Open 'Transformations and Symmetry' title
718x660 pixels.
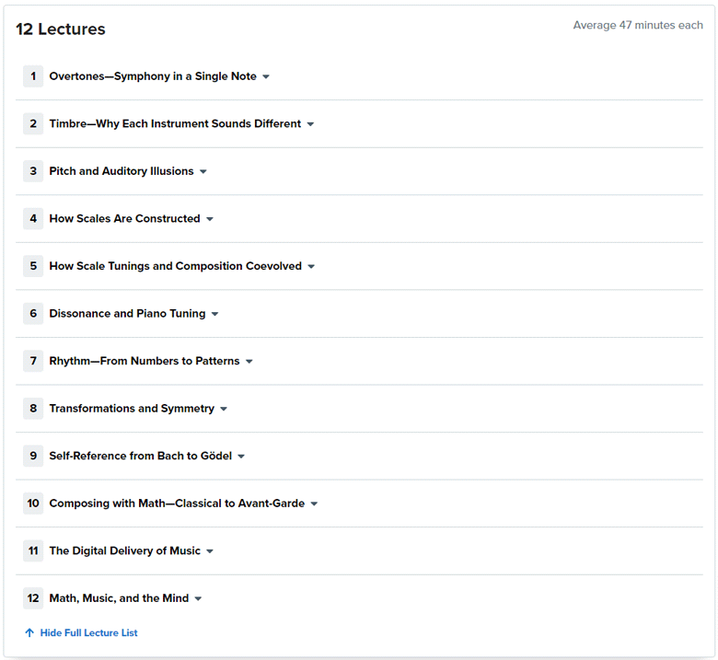(x=132, y=408)
